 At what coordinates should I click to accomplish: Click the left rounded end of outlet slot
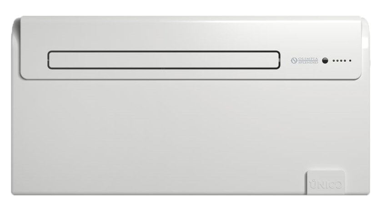tap(50, 60)
